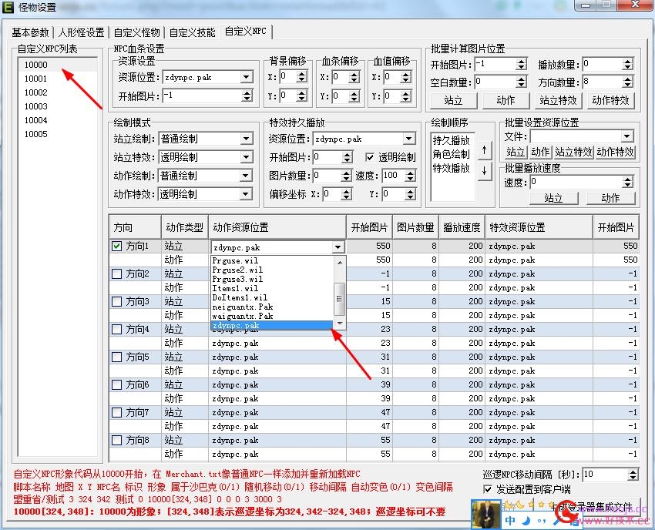This screenshot has width=655, height=530.
Task: Move draw order item down with ↓ arrow
Action: [x=484, y=170]
